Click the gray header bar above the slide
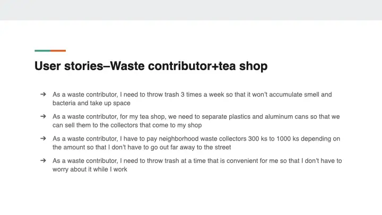 [191, 10]
